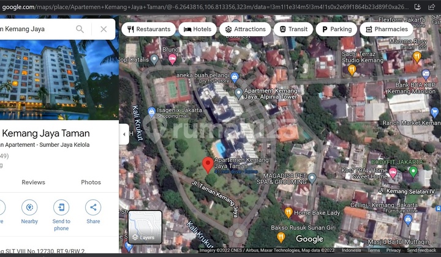Open the Photos tab
This screenshot has width=441, height=257.
91,182
